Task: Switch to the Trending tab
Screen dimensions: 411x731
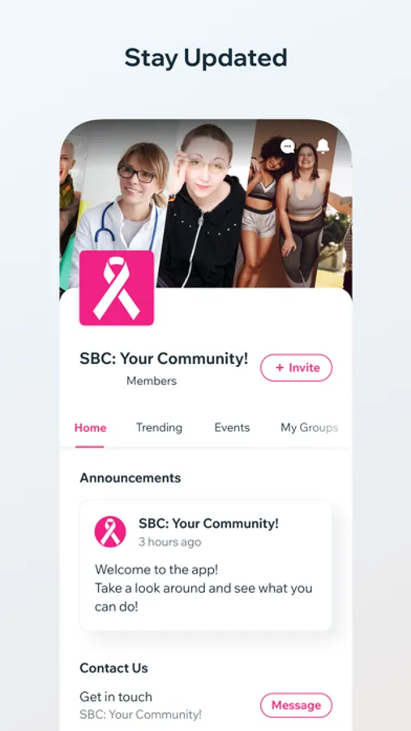Action: (159, 427)
